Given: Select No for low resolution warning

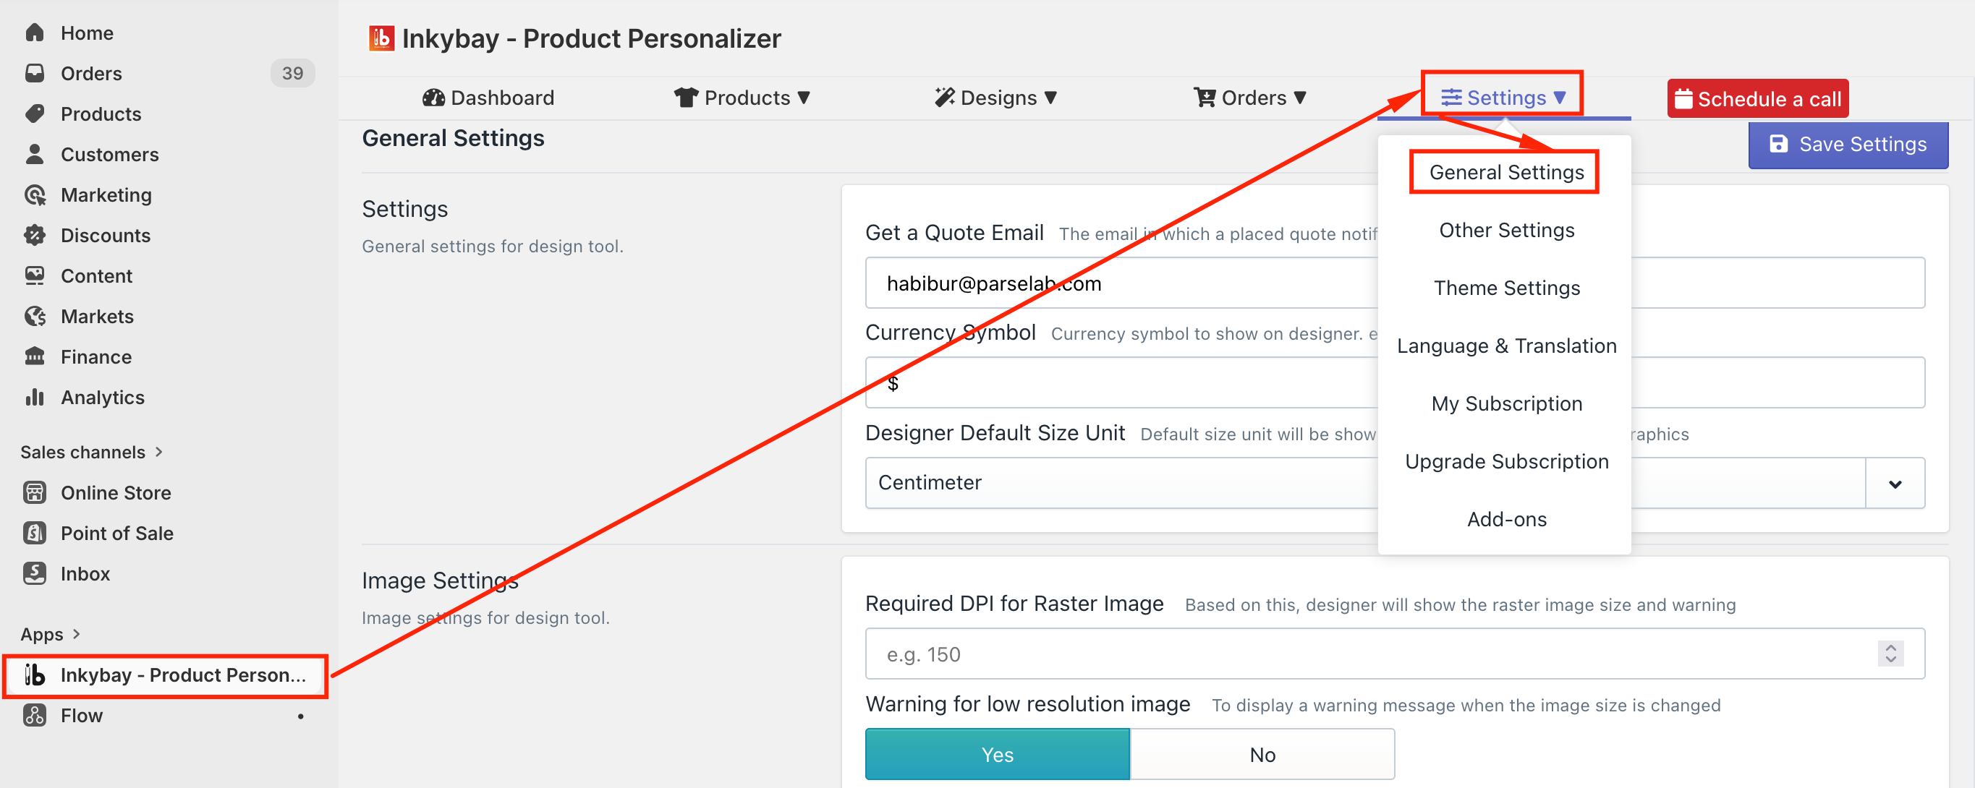Looking at the screenshot, I should [x=1262, y=754].
